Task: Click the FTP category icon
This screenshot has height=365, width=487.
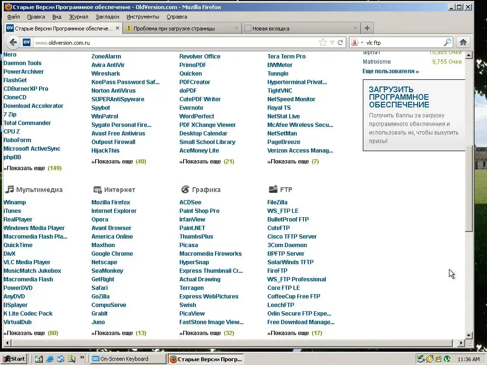Action: click(x=273, y=189)
